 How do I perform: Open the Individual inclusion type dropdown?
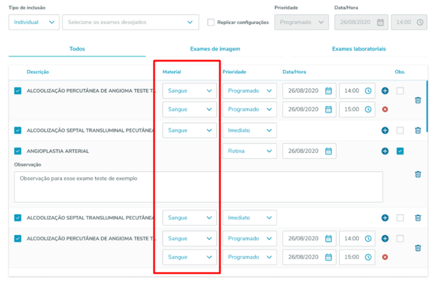(34, 22)
